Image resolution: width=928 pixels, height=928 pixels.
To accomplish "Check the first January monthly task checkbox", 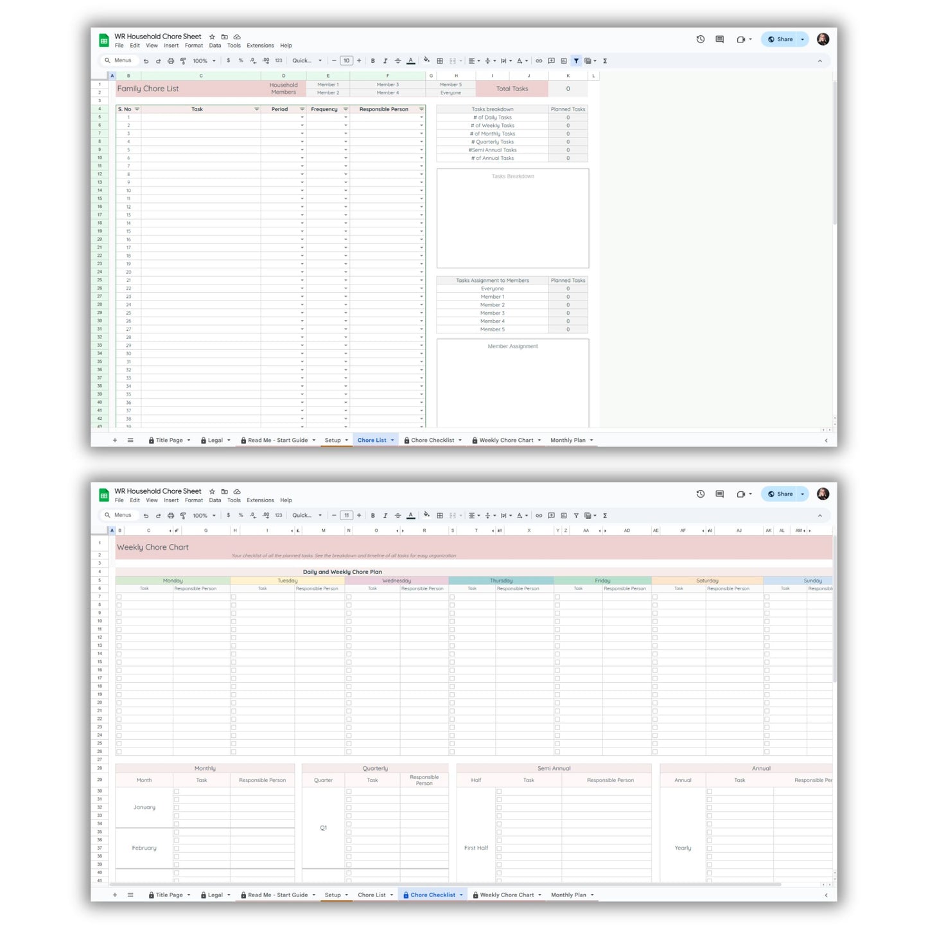I will click(177, 791).
